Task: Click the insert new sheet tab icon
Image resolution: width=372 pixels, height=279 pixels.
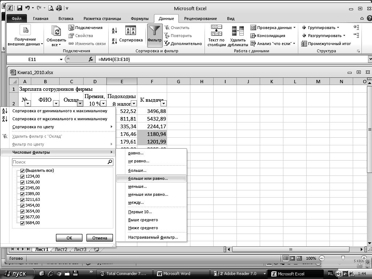Action: coord(96,250)
